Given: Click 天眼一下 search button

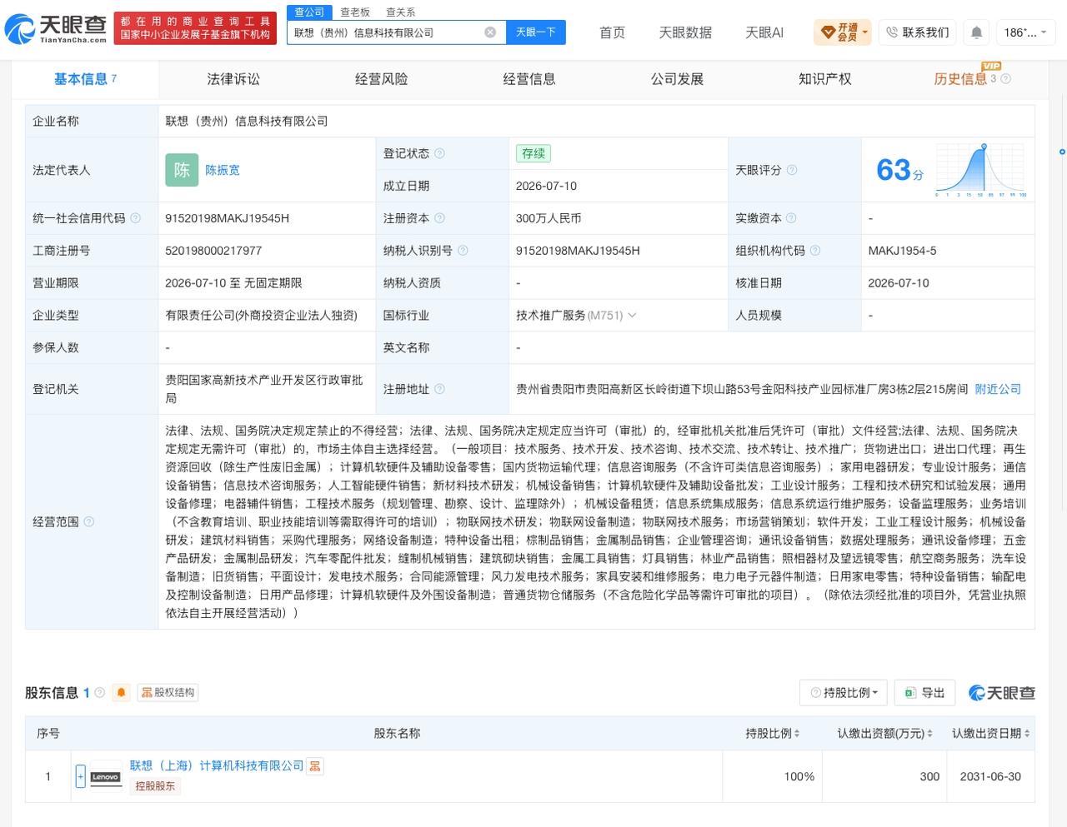Looking at the screenshot, I should (x=536, y=32).
